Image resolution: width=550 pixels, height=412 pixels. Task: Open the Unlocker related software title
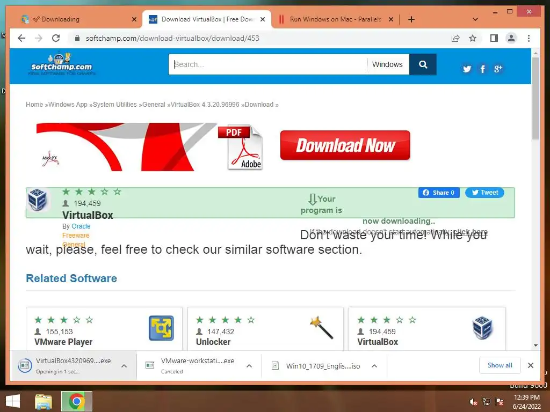(x=213, y=342)
